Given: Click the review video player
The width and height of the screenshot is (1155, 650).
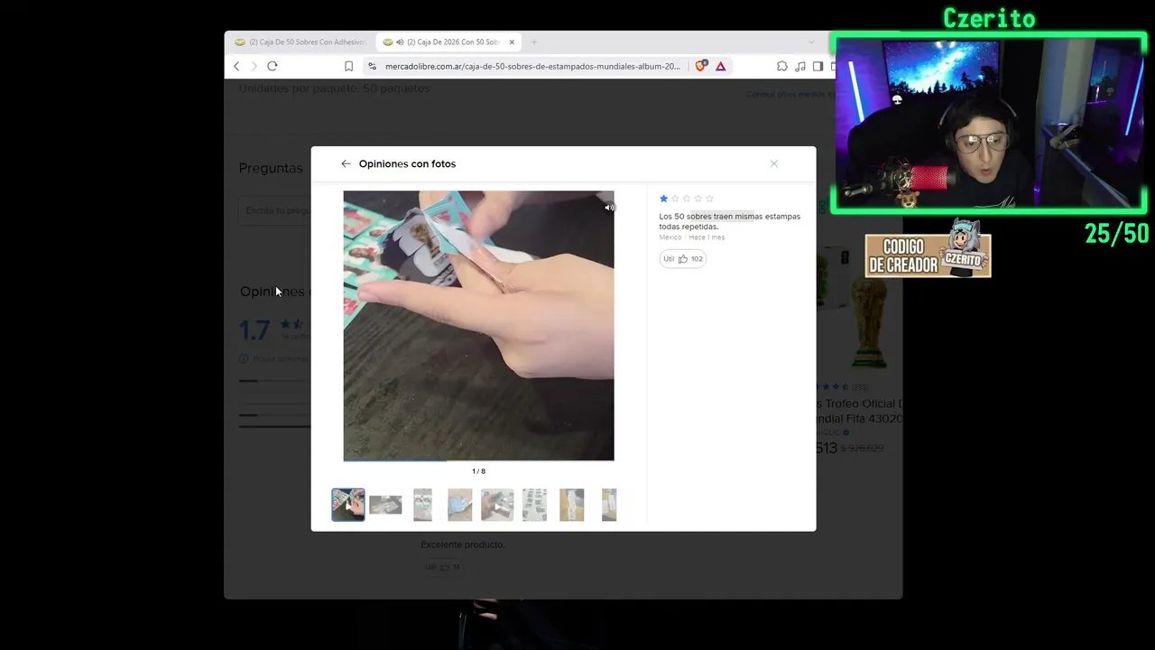Looking at the screenshot, I should click(x=478, y=325).
